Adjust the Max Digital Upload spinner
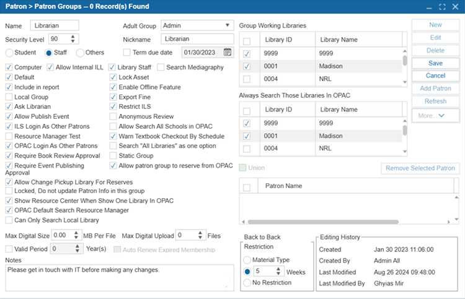Image resolution: width=465 pixels, height=299 pixels. (200, 235)
